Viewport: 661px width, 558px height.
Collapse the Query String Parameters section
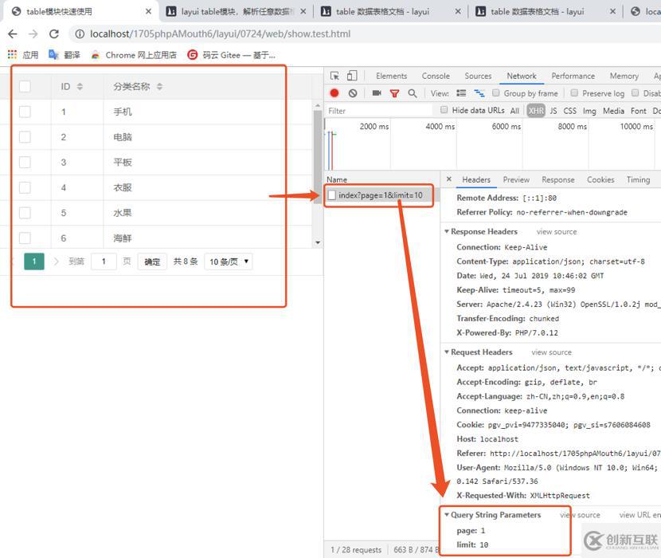[x=447, y=514]
